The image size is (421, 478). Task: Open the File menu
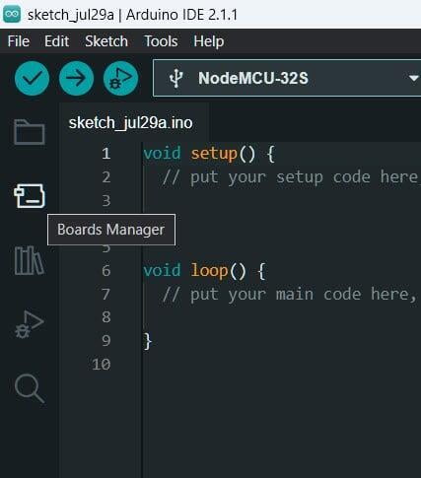(19, 41)
